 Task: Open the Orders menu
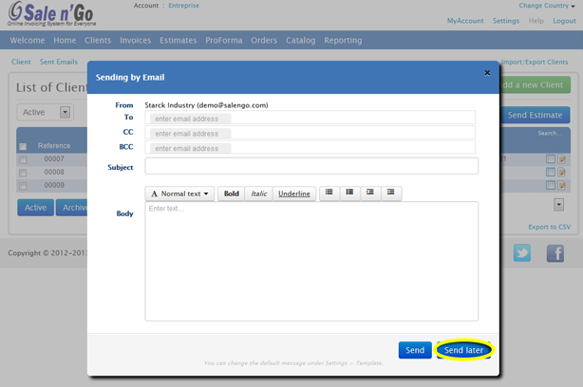264,40
